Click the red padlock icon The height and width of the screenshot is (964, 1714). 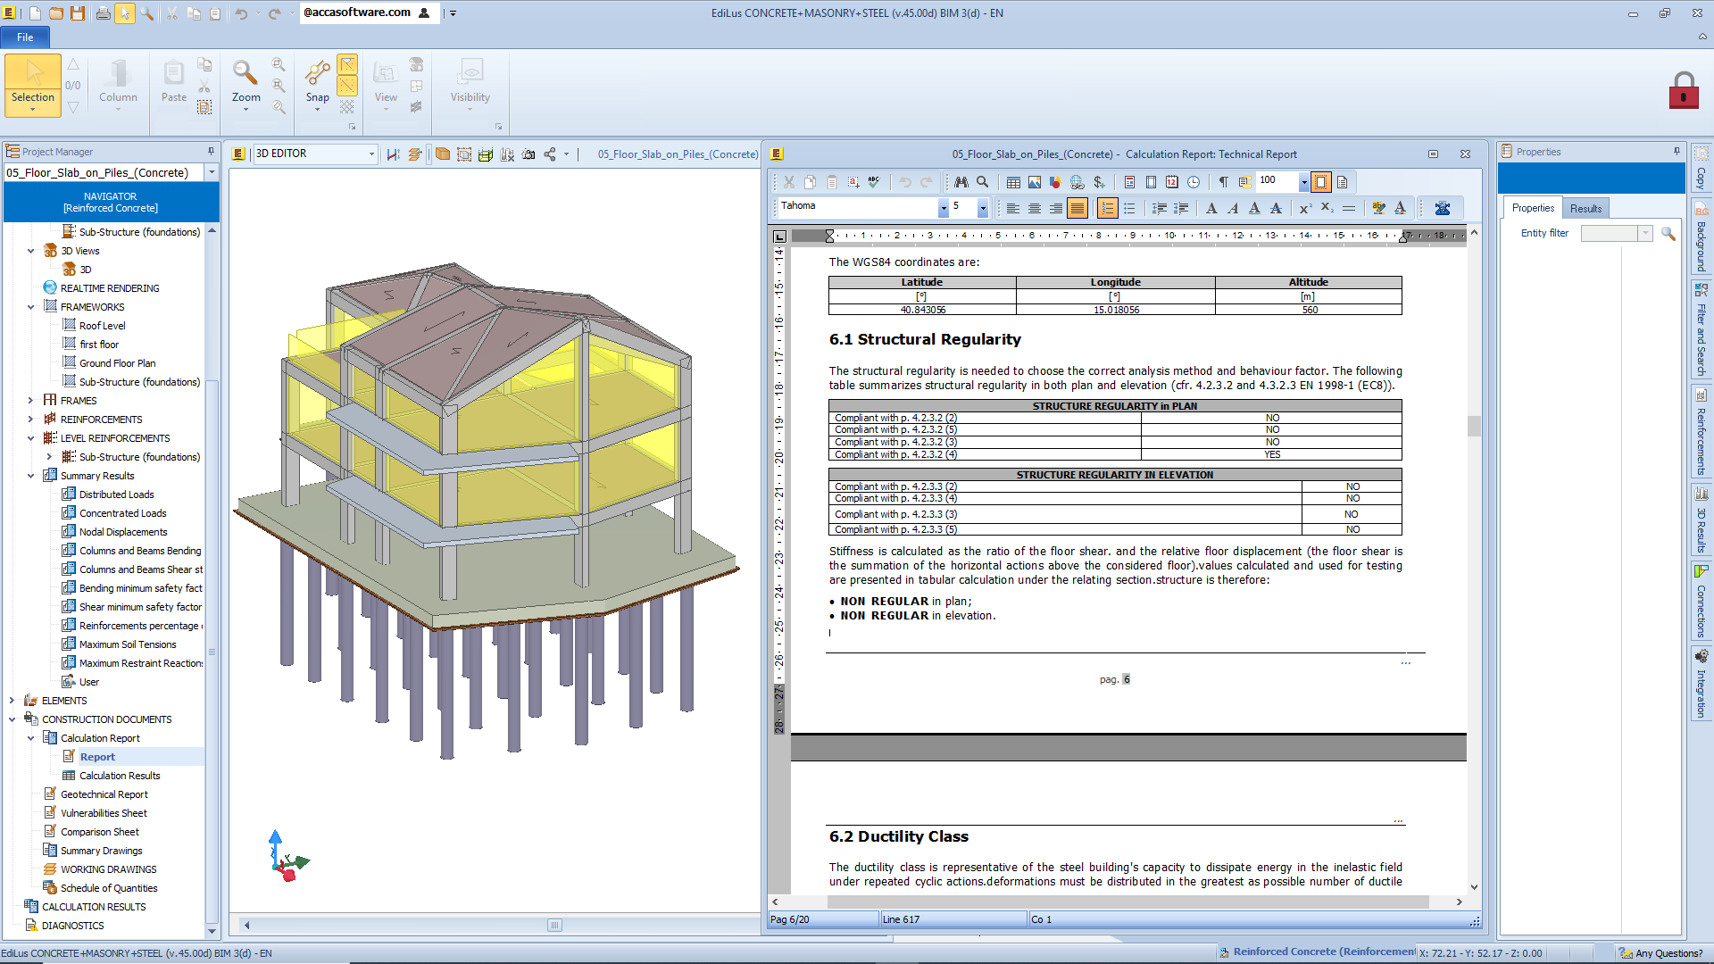coord(1684,90)
